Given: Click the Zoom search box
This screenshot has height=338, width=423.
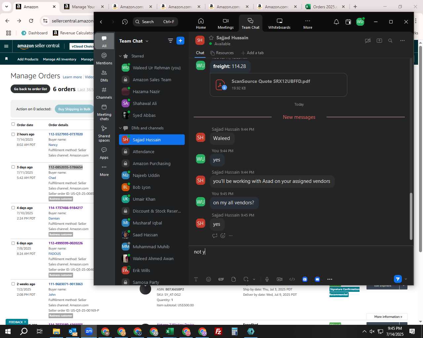Looking at the screenshot, I should pyautogui.click(x=155, y=22).
